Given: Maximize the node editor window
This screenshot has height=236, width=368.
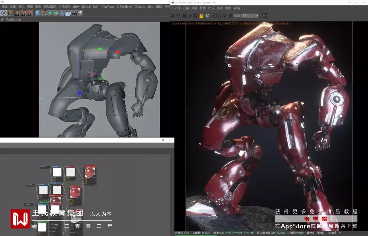Looking at the screenshot, I should tap(163, 140).
